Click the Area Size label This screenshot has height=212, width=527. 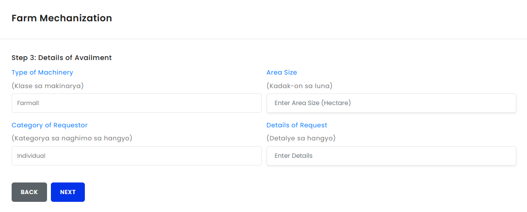point(282,73)
